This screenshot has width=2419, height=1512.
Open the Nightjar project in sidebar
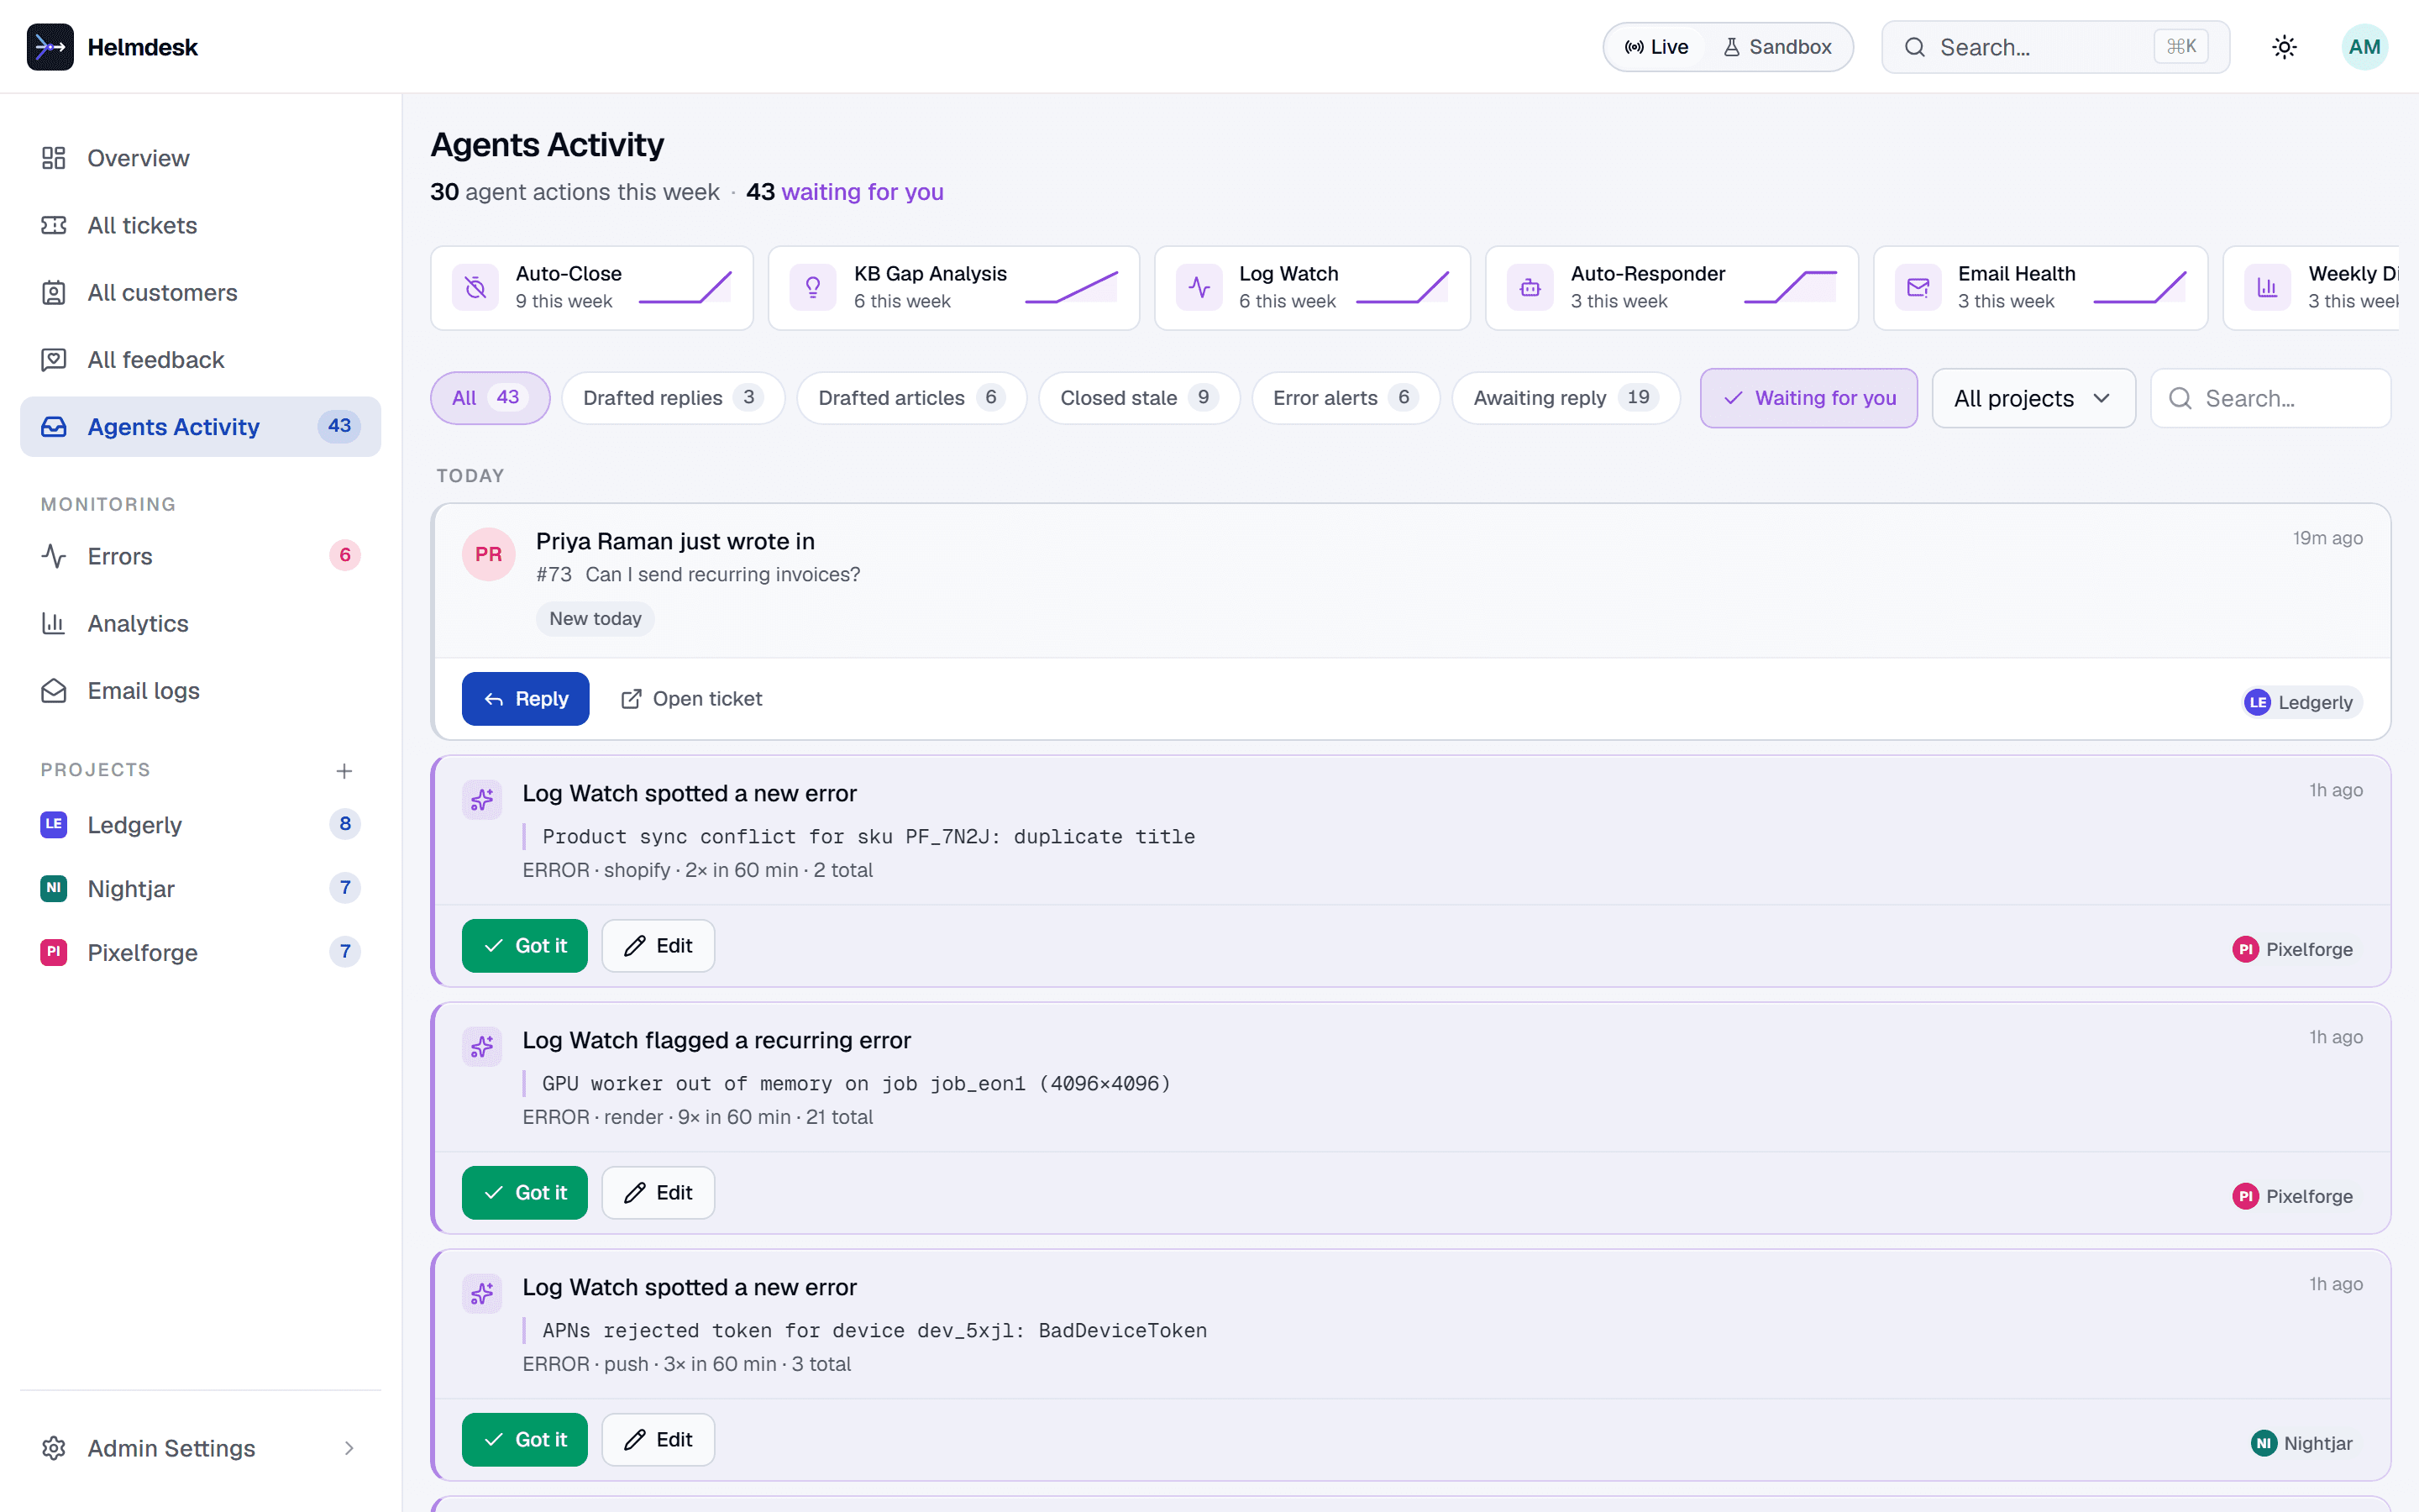[200, 889]
